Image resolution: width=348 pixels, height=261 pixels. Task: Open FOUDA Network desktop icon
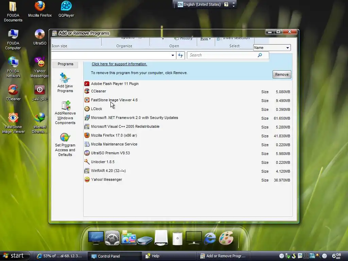coord(13,67)
